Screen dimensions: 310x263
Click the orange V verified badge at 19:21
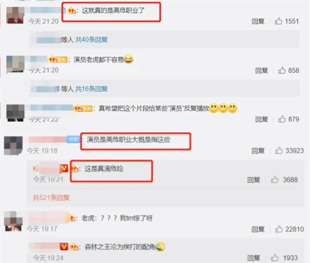click(64, 168)
